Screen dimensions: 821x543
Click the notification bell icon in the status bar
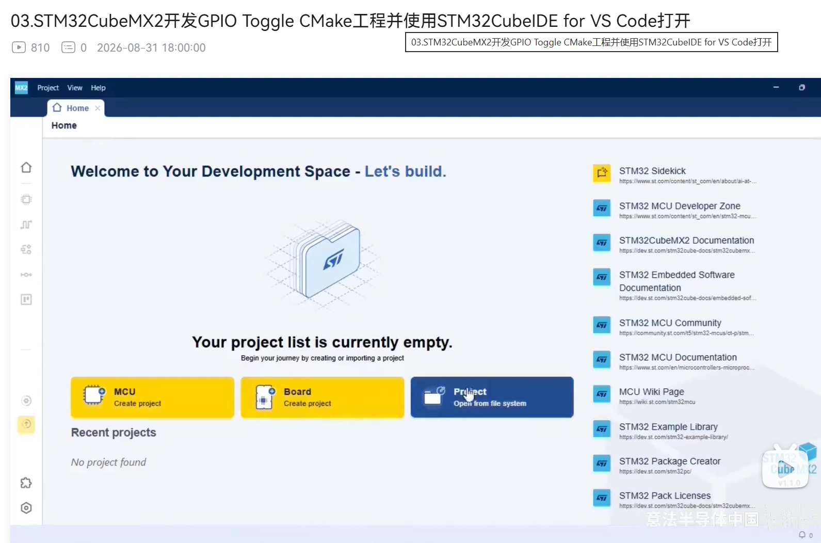[802, 535]
